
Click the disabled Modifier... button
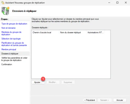(x=53, y=82)
